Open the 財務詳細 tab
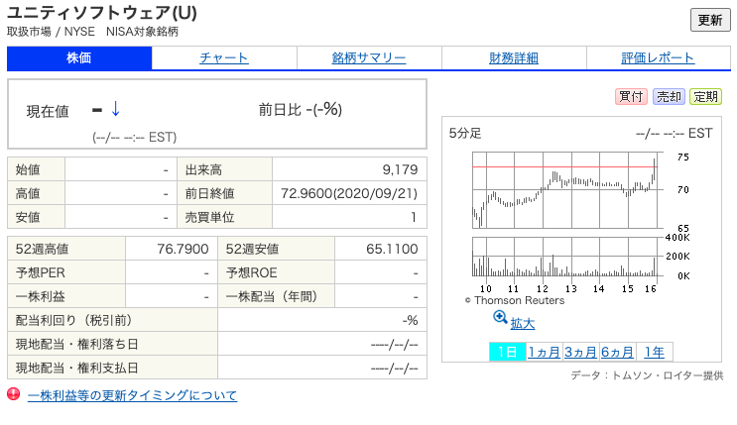Viewport: 737px width, 425px height. click(x=513, y=57)
